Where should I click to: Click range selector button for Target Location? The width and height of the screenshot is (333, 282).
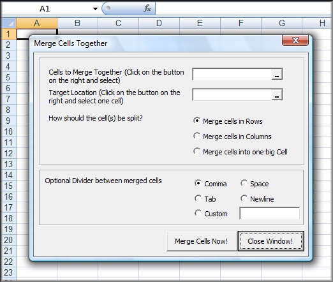click(277, 94)
